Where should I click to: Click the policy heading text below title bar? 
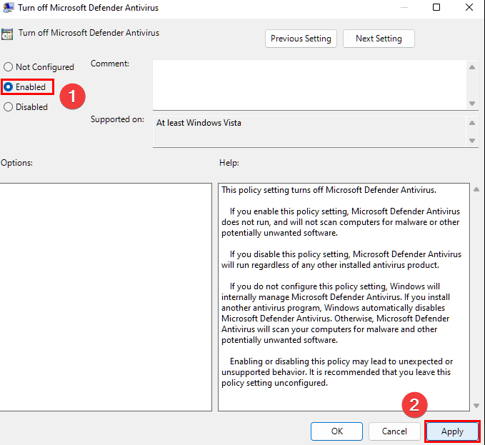point(89,33)
